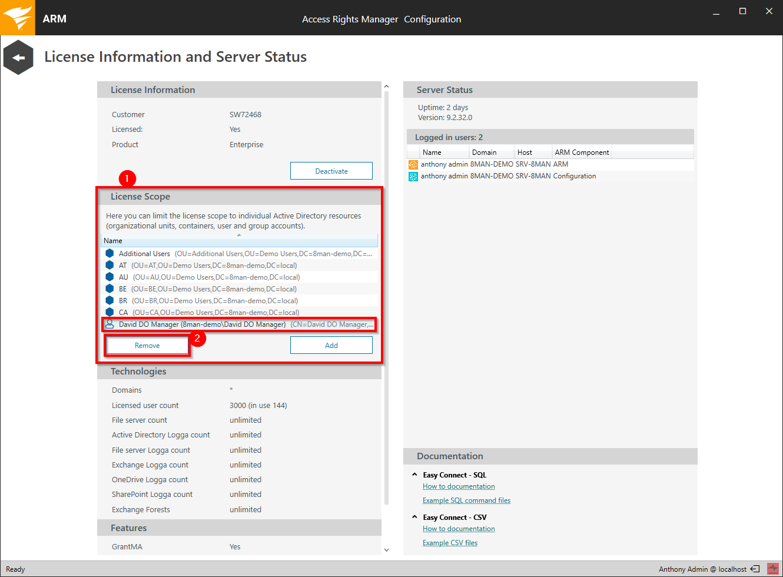
Task: Select the CA organizational unit row
Action: (x=239, y=312)
